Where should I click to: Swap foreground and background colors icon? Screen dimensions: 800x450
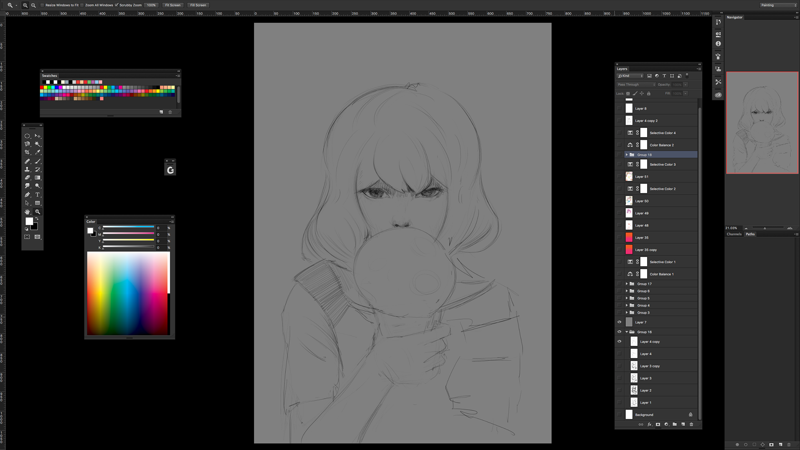37,218
